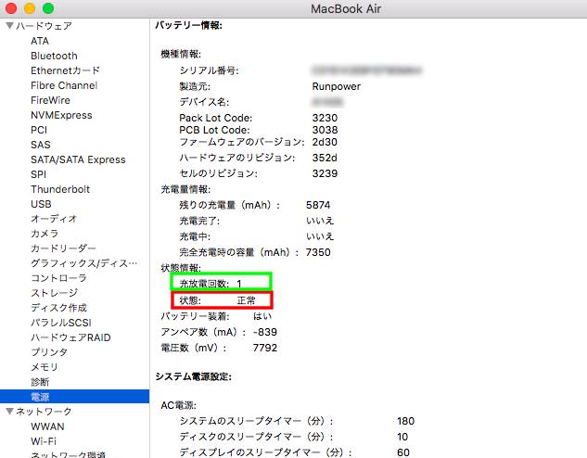587x458 pixels.
Task: Select Thunderbolt in the sidebar
Action: click(60, 189)
